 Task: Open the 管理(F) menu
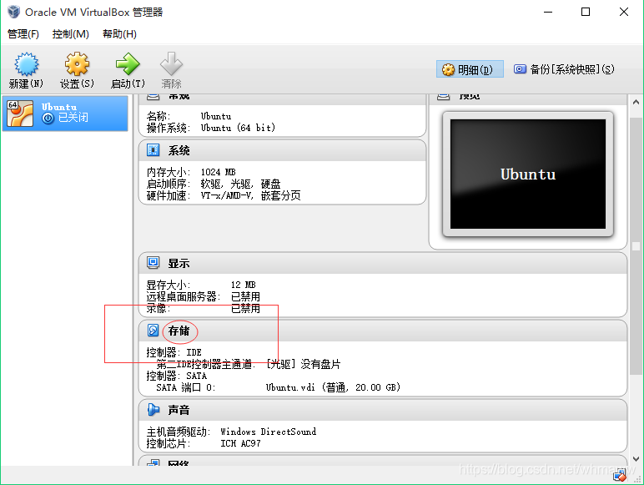(x=23, y=34)
